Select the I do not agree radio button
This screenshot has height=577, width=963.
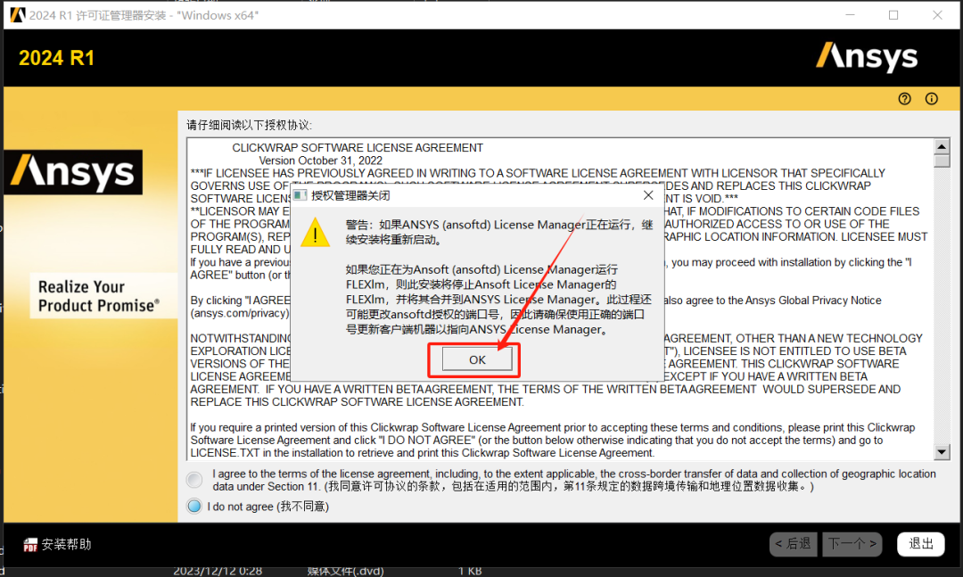tap(194, 507)
